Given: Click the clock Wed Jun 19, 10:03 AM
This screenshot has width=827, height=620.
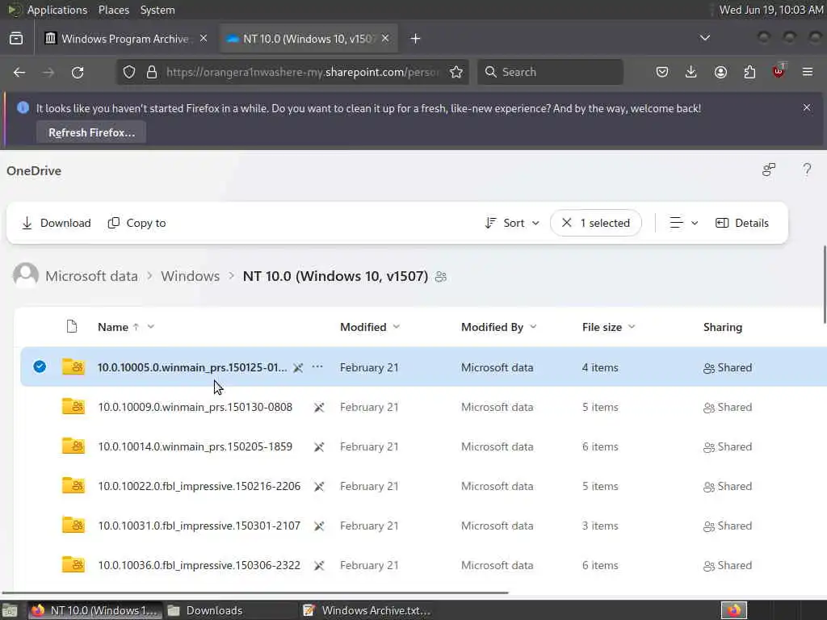Looking at the screenshot, I should pyautogui.click(x=771, y=10).
